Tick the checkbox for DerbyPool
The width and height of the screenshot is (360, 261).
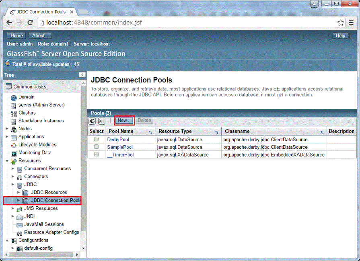click(97, 139)
